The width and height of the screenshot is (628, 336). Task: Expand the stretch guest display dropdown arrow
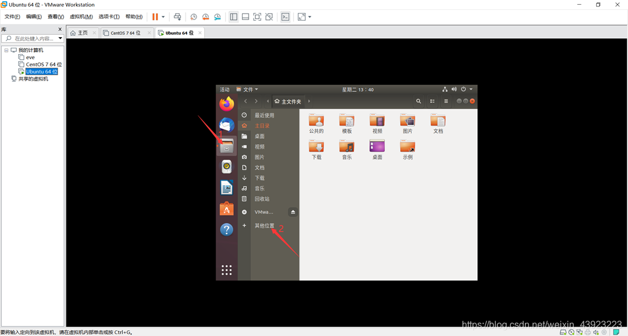(x=310, y=17)
